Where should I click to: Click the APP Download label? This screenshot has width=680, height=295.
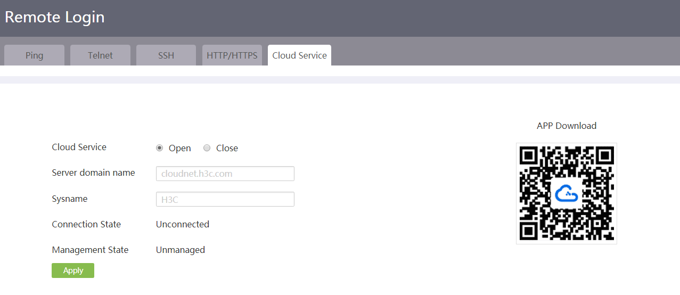pos(567,126)
